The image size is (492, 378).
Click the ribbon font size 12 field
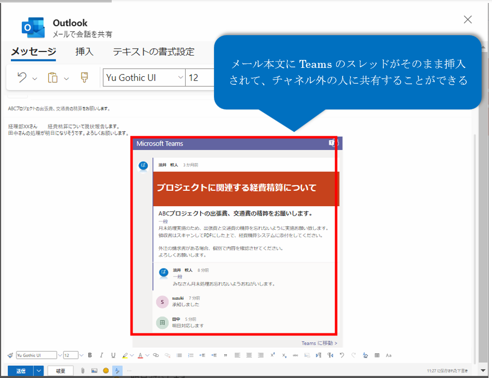200,77
